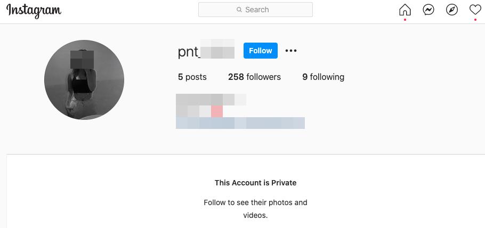Screen dimensions: 485x228
Task: View the round profile picture
Action: [84, 80]
